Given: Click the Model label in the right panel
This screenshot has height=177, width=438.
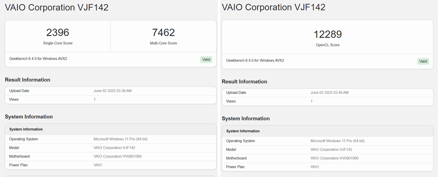Looking at the screenshot, I should coord(231,150).
